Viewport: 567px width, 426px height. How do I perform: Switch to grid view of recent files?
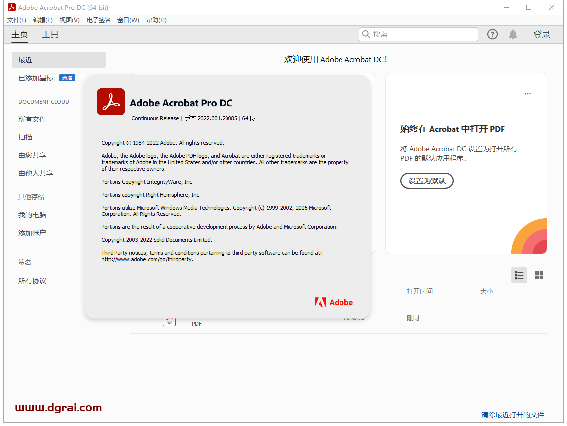(539, 275)
